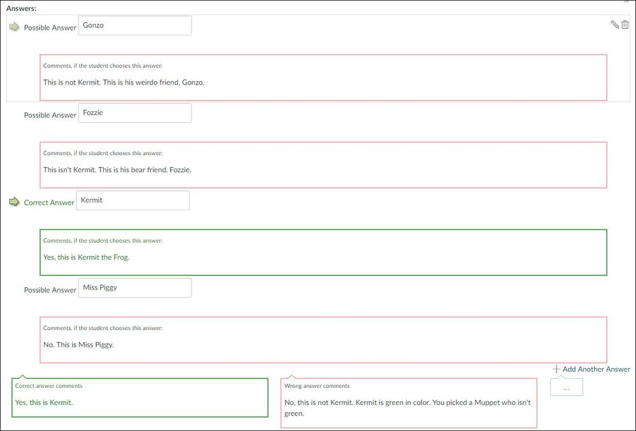Viewport: 636px width, 431px height.
Task: Focus the Fozzie answer text field
Action: (x=134, y=113)
